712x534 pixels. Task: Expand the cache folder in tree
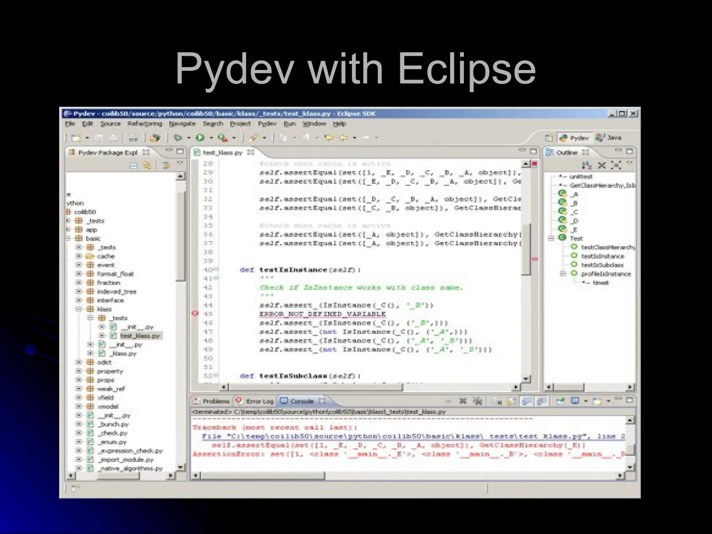point(79,256)
